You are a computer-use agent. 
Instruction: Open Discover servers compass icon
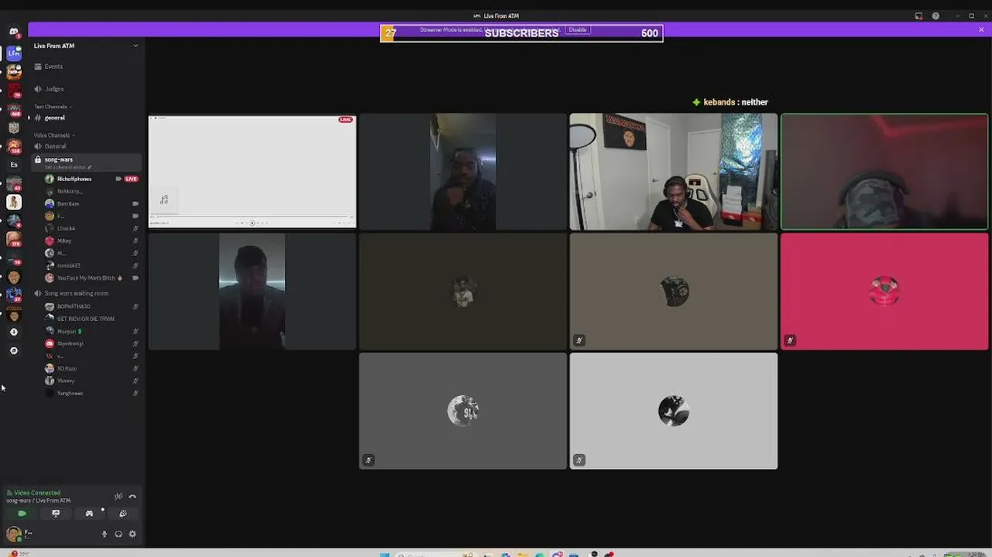[x=13, y=350]
